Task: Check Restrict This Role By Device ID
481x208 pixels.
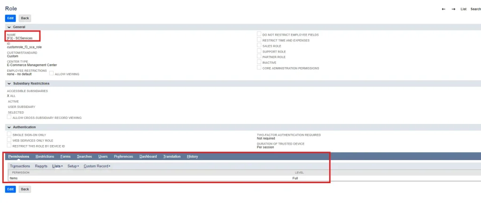Action: click(9, 146)
